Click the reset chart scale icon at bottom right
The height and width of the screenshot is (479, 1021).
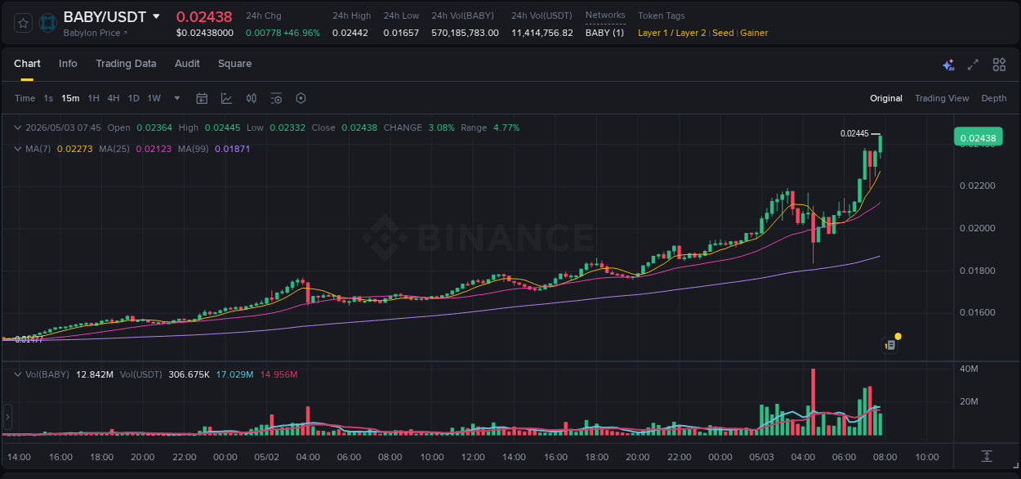click(987, 455)
